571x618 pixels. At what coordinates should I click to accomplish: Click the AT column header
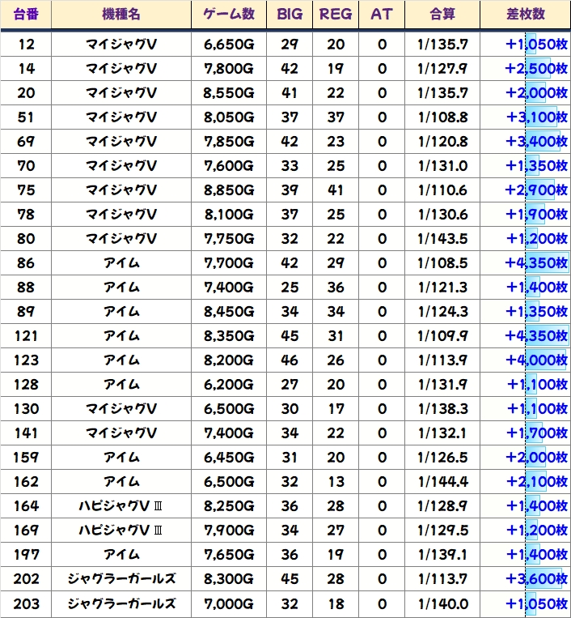[382, 15]
